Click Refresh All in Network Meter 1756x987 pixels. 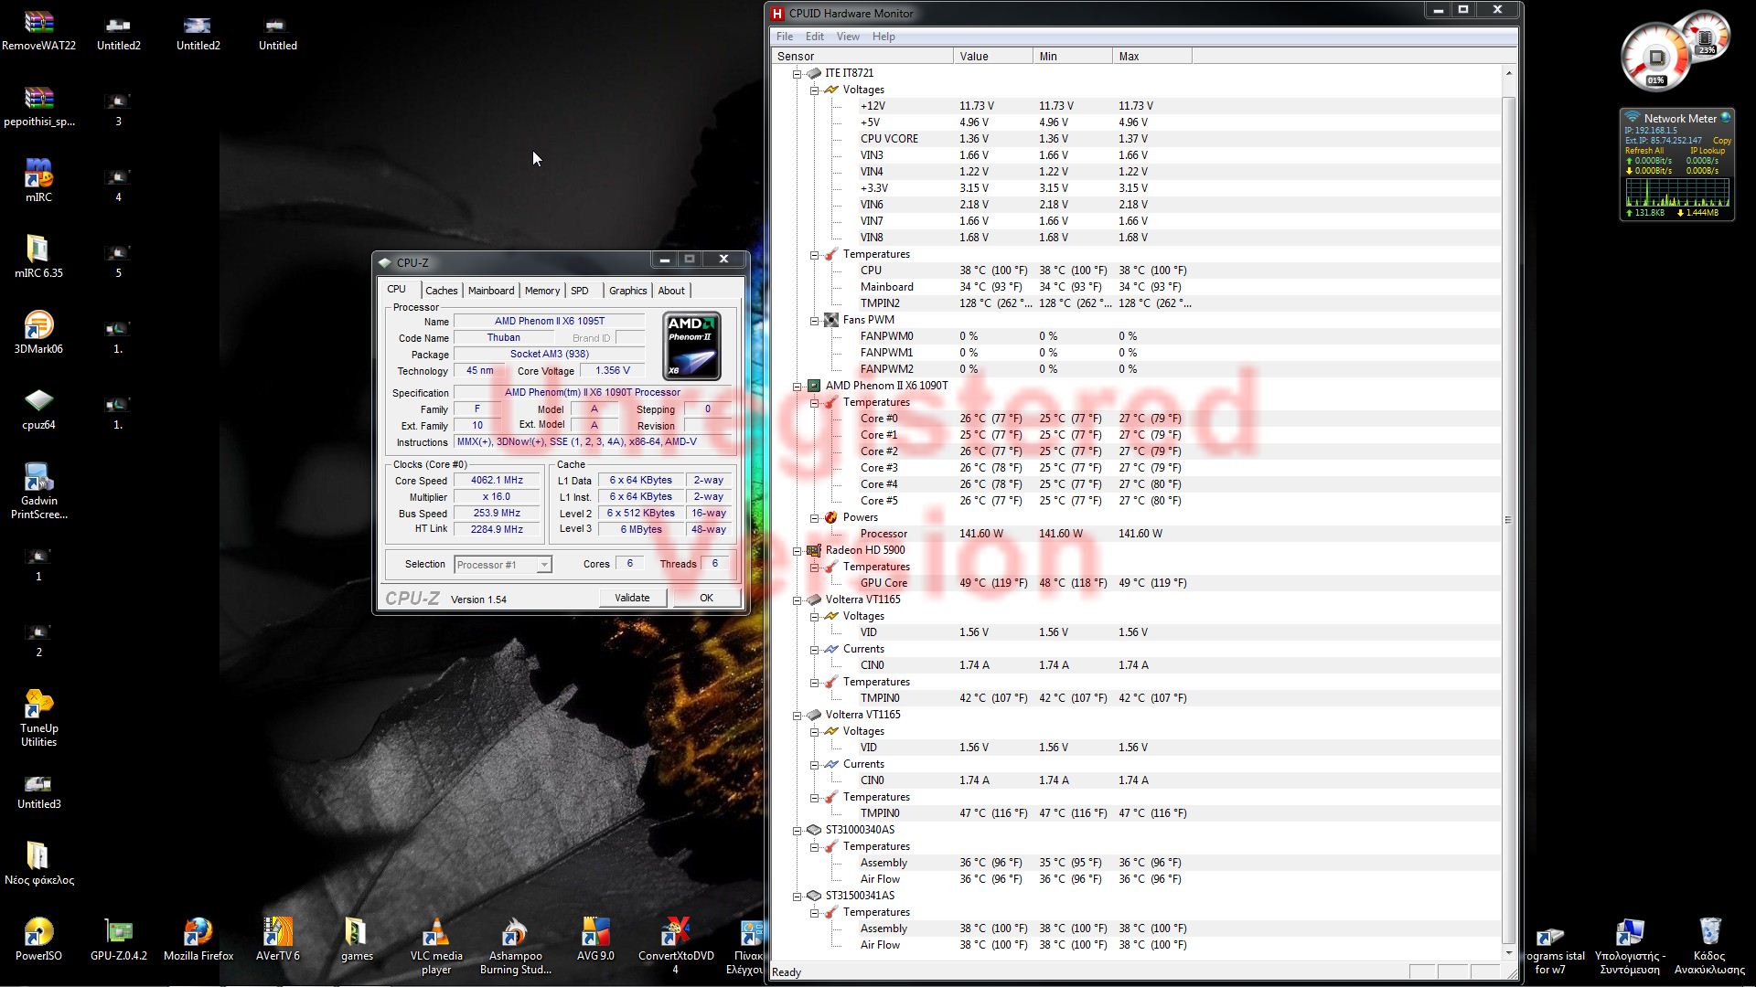tap(1644, 151)
